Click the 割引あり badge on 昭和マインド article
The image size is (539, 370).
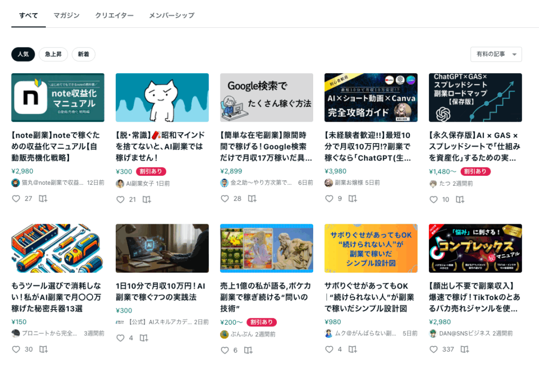pos(151,171)
